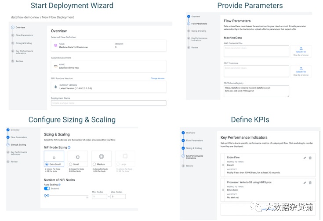This screenshot has height=221, width=323.
Task: Click the Extra Small node chip icon
Action: pyautogui.click(x=54, y=158)
